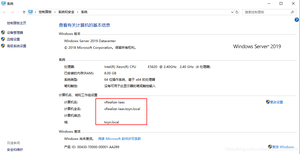The width and height of the screenshot is (300, 154).
Task: Expand chevron after 系统和安全 breadcrumb
Action: [x=78, y=12]
